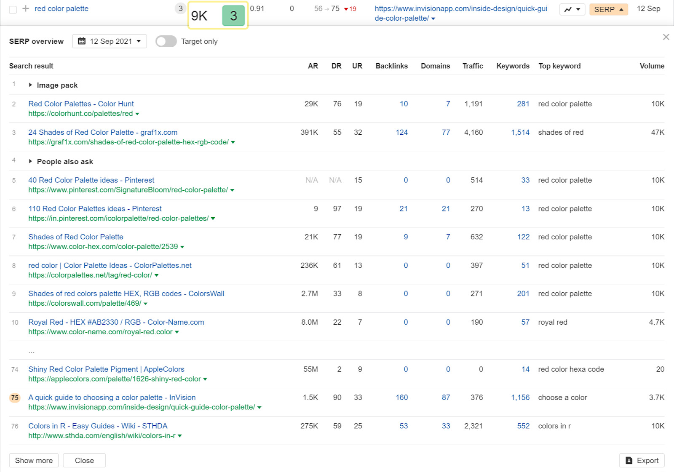674x472 pixels.
Task: Tick the checkbox beside "red color palette"
Action: pos(13,8)
